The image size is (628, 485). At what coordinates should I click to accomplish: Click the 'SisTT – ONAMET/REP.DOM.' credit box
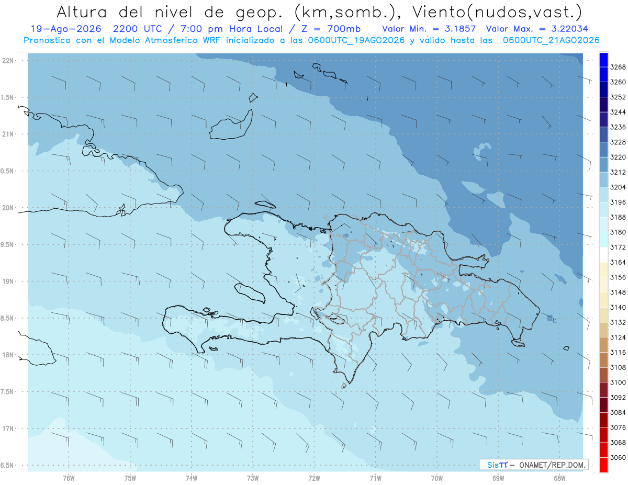tap(534, 465)
